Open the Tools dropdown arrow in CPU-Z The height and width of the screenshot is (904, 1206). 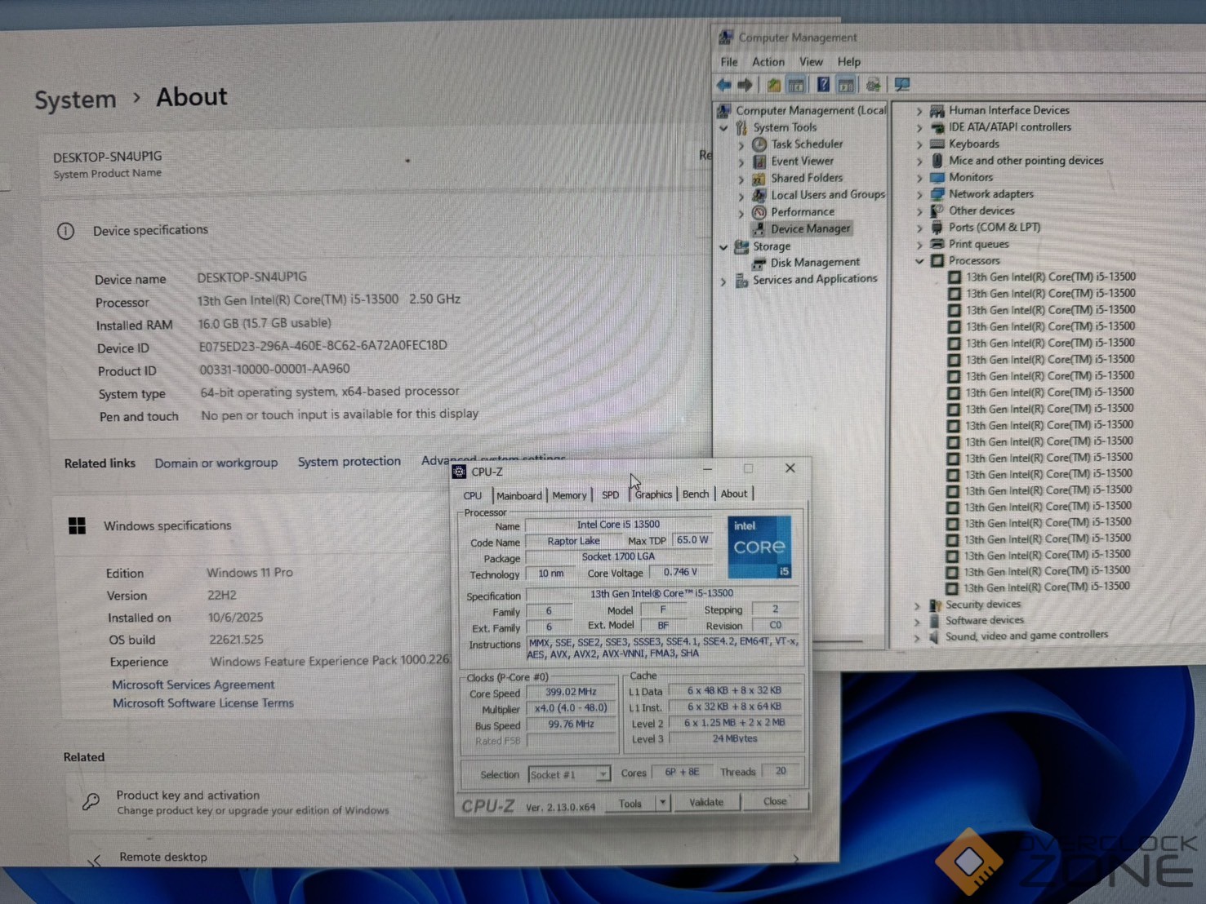pos(662,804)
